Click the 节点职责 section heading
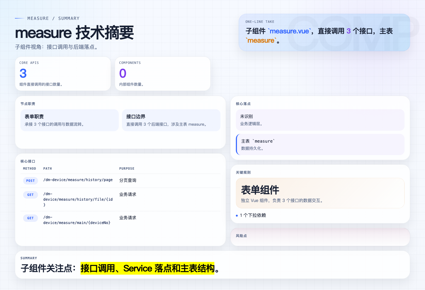This screenshot has height=290, width=425. click(x=28, y=104)
